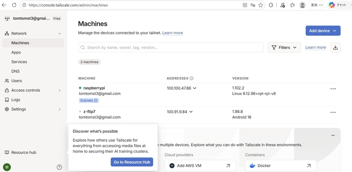Click the Go to Resource Hub button
Image resolution: width=352 pixels, height=172 pixels.
132,162
